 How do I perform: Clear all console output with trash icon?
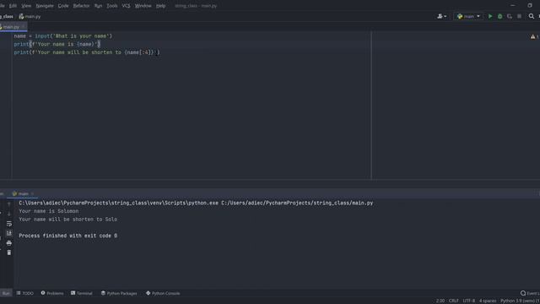9,252
